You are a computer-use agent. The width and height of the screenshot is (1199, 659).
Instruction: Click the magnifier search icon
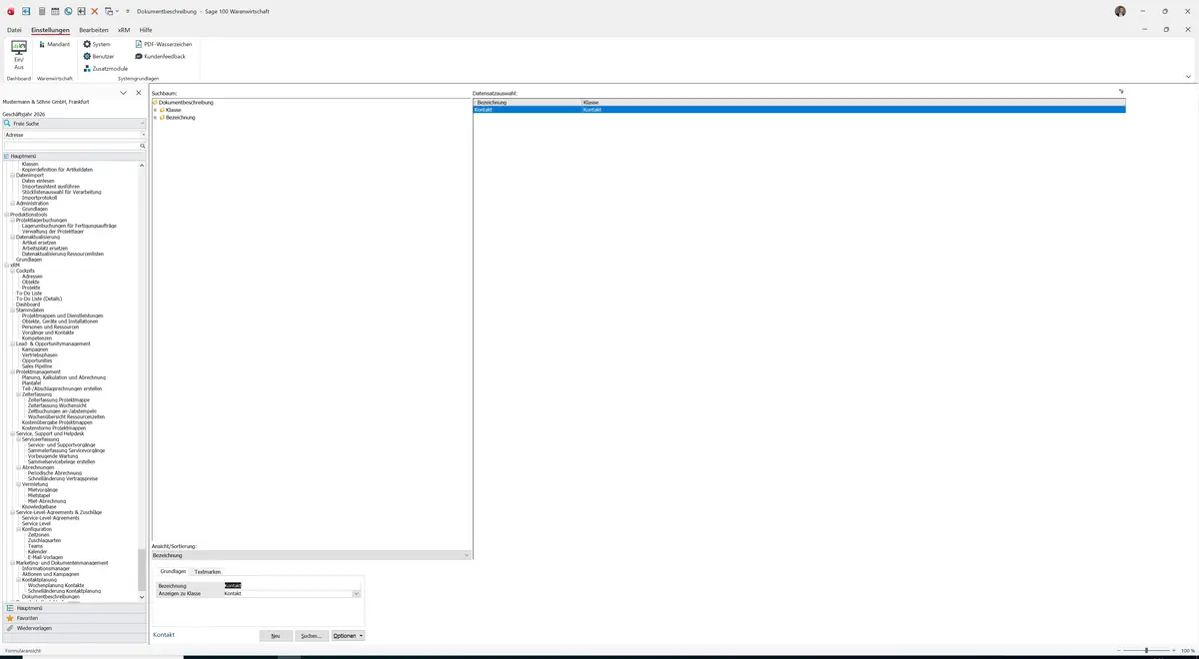point(143,146)
